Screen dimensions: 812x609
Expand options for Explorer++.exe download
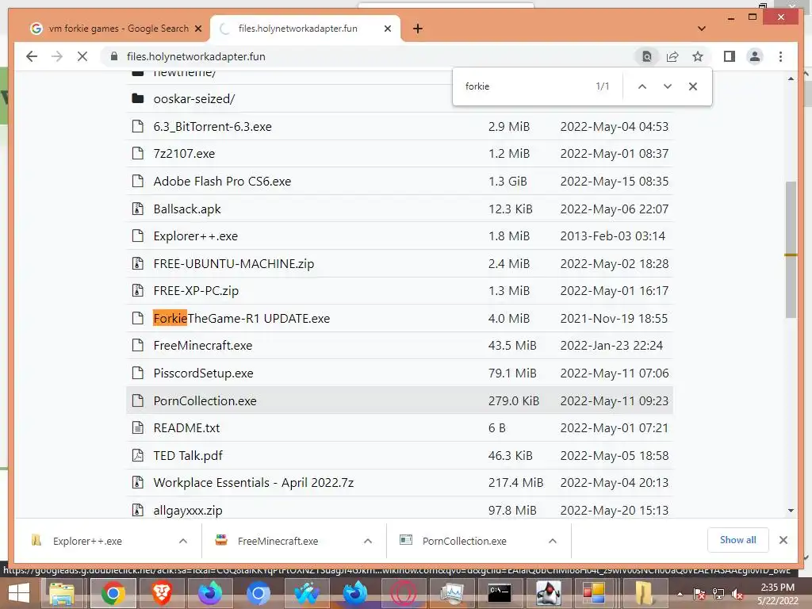tap(183, 541)
